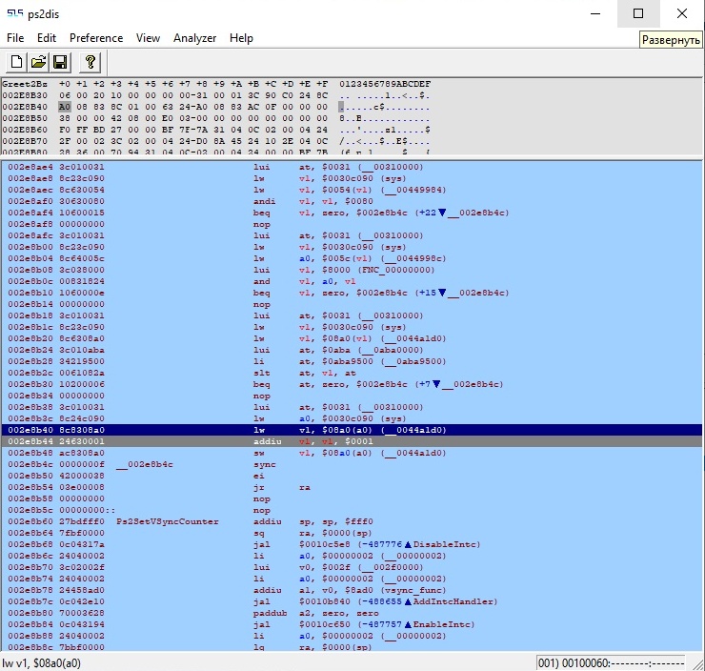The width and height of the screenshot is (705, 671).
Task: Click the Help question mark icon
Action: (90, 62)
